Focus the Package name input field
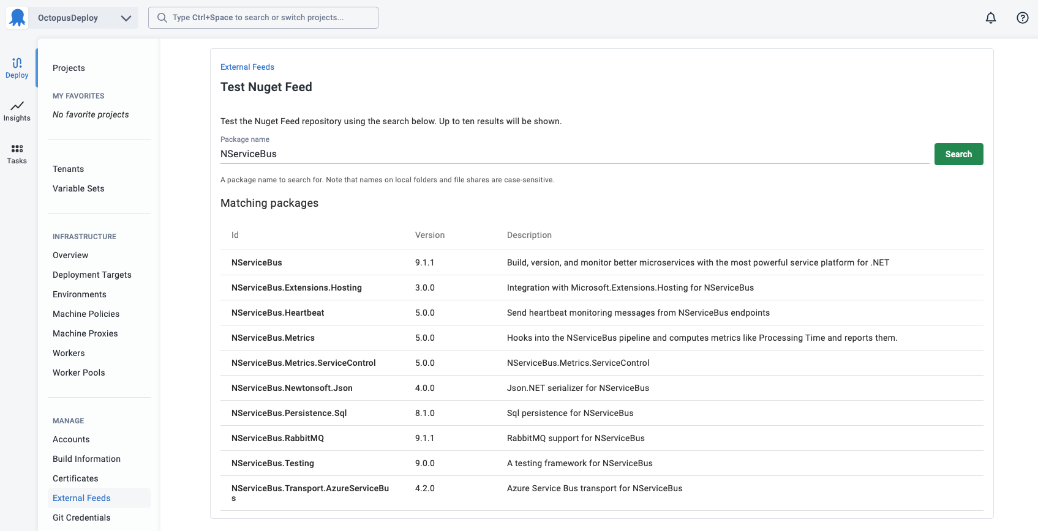Image resolution: width=1038 pixels, height=531 pixels. (574, 154)
